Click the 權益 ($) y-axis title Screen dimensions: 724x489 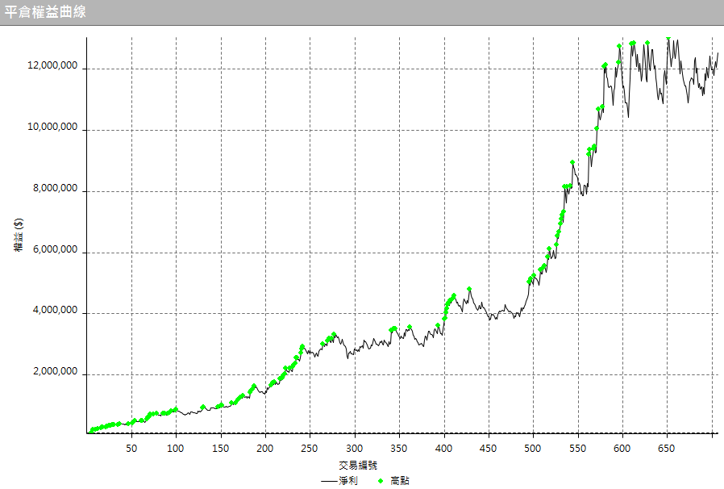click(19, 235)
